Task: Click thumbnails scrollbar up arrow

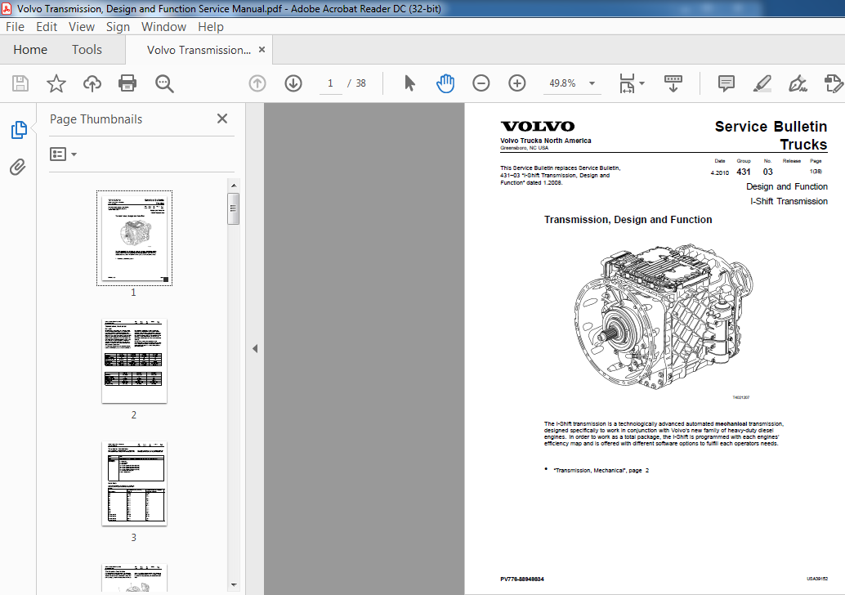Action: click(x=234, y=186)
